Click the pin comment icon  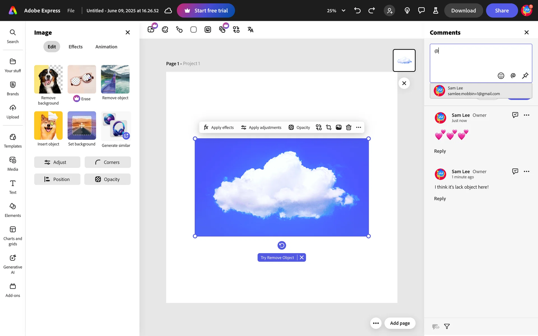525,76
